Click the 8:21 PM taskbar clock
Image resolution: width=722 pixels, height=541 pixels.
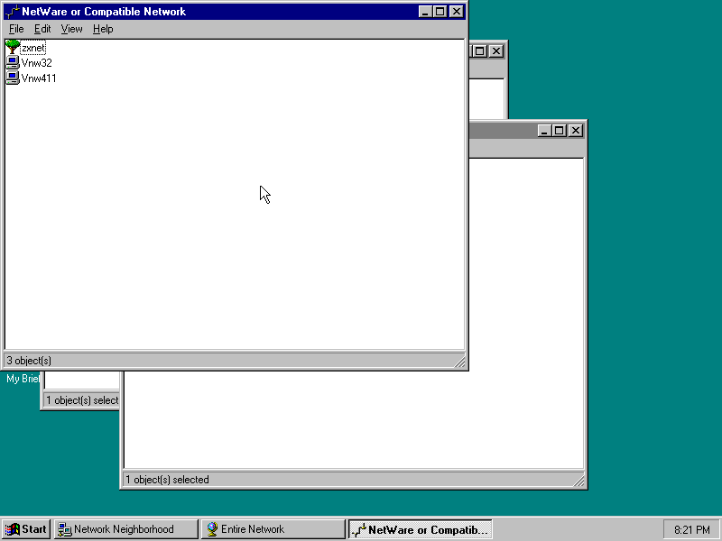coord(691,530)
